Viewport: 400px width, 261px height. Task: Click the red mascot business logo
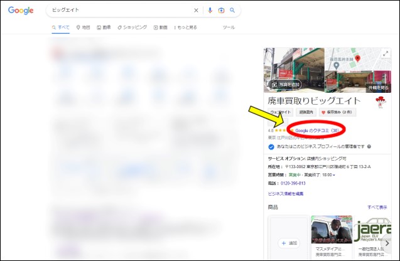click(x=381, y=102)
